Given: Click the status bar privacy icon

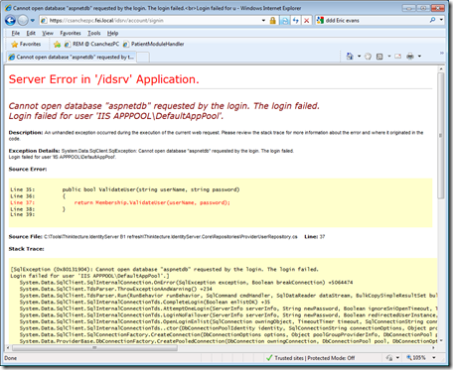Looking at the screenshot, I should [389, 358].
